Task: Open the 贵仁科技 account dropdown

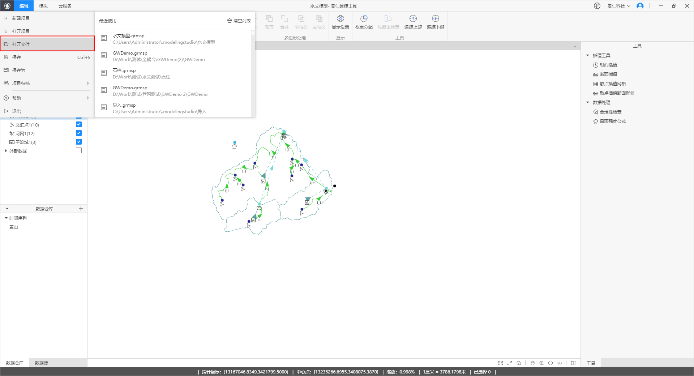Action: click(x=619, y=6)
